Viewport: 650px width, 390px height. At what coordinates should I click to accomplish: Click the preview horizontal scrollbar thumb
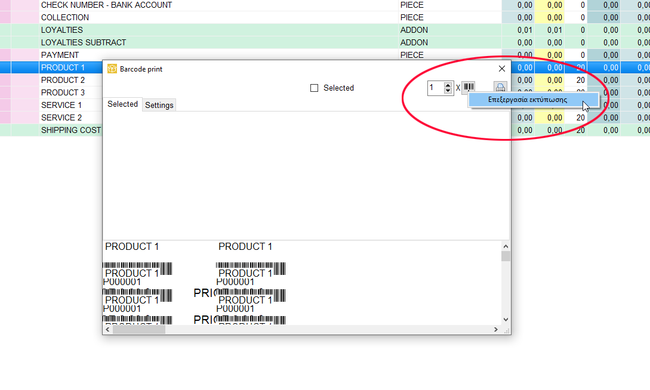point(139,330)
